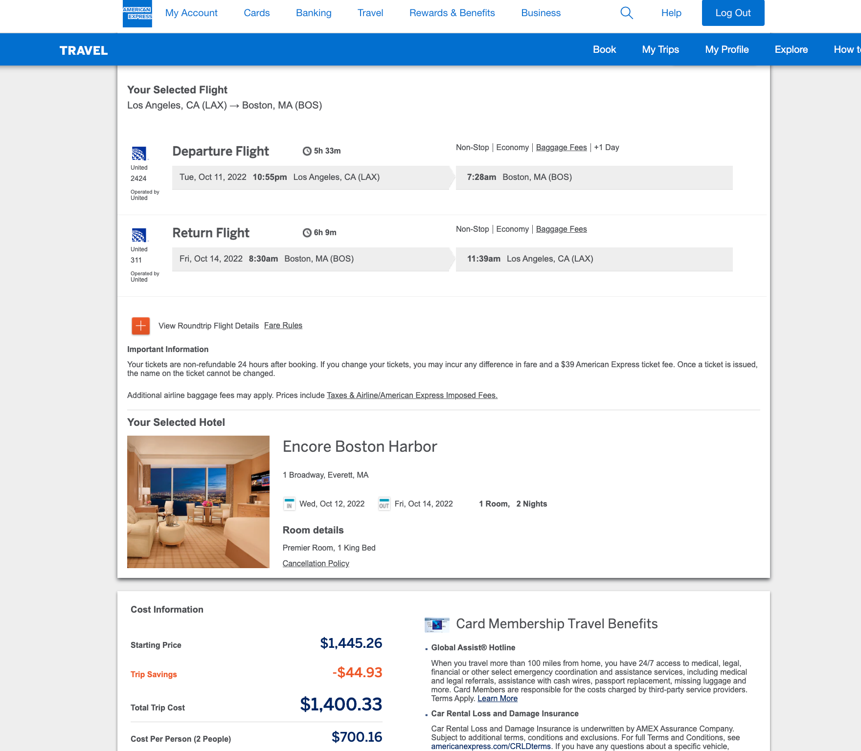This screenshot has width=861, height=751.
Task: Click the departure flight duration clock icon
Action: click(x=307, y=151)
